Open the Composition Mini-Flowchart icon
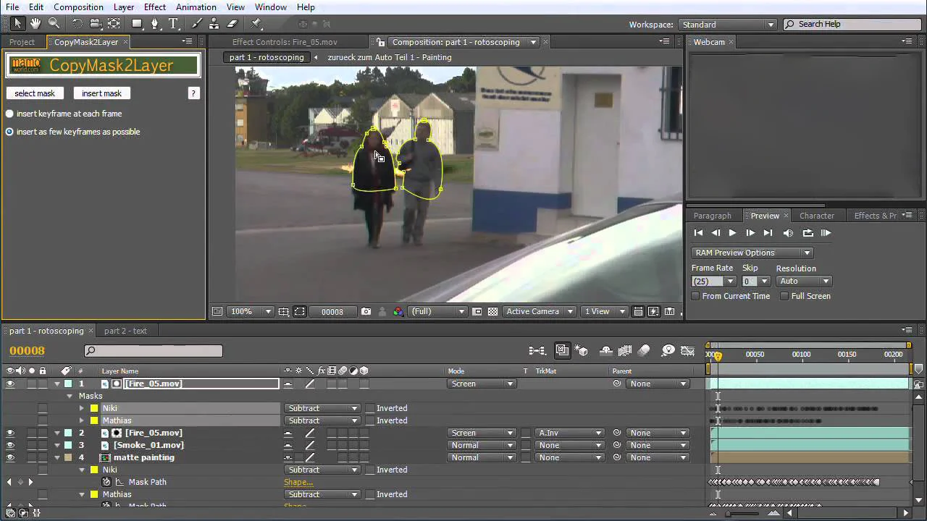This screenshot has height=521, width=927. (x=537, y=351)
